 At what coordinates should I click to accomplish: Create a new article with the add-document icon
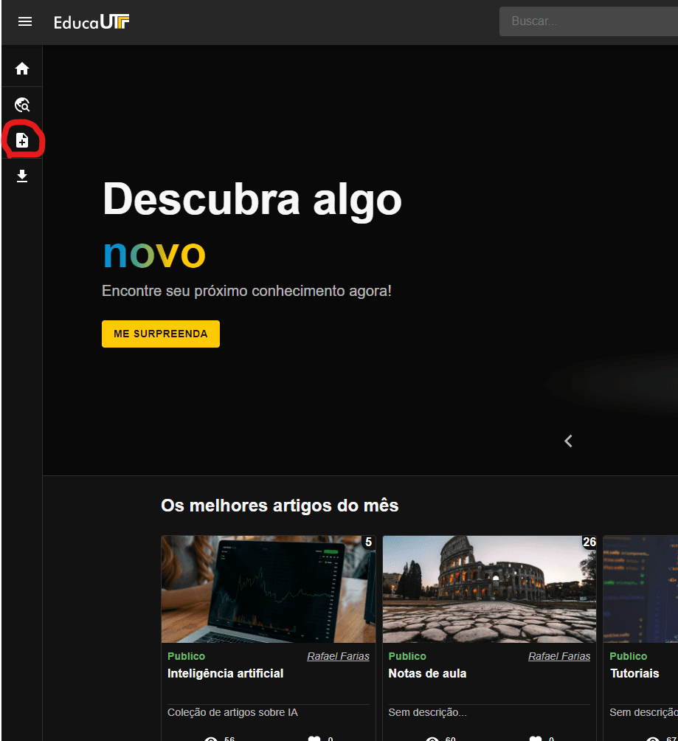coord(21,140)
